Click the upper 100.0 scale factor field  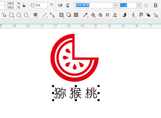coord(11,3)
